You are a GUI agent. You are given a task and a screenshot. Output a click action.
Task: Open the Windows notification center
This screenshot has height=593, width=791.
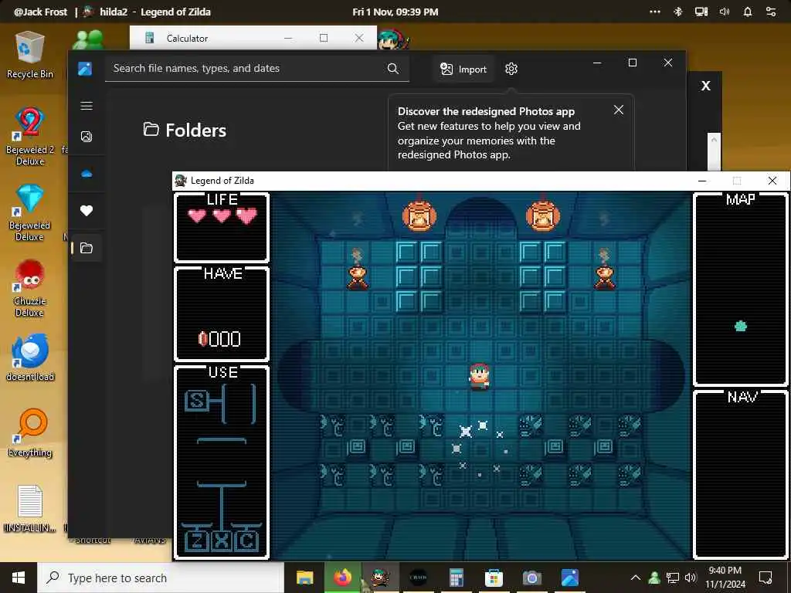[766, 578]
